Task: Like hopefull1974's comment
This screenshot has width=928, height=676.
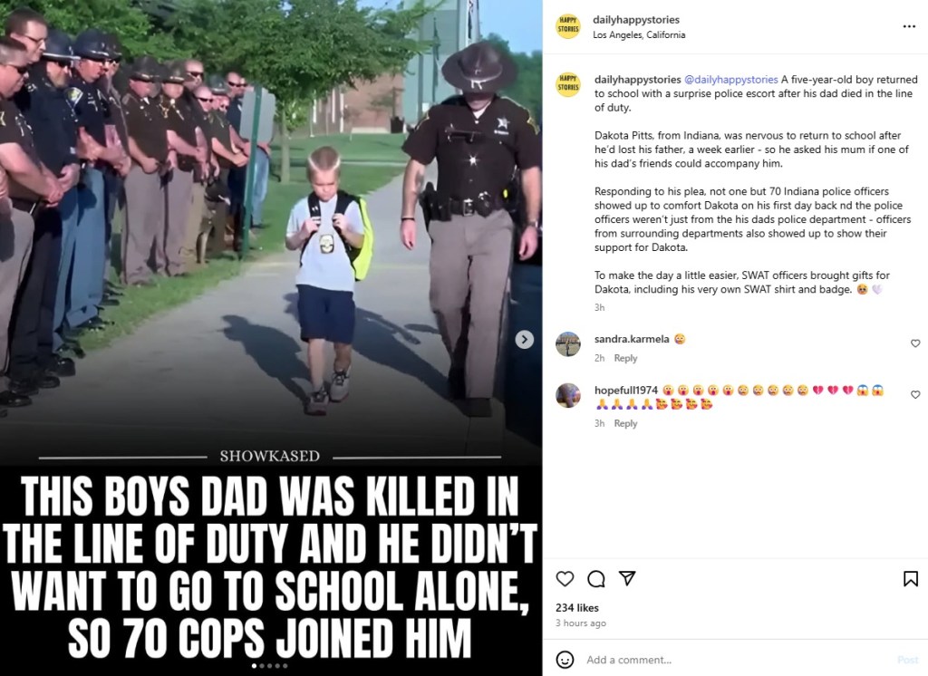Action: click(915, 394)
